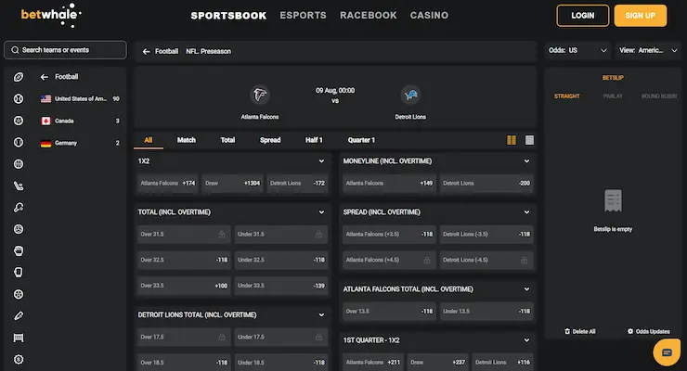Click the trash icon next to Delete All
This screenshot has height=371, width=687.
tap(567, 331)
